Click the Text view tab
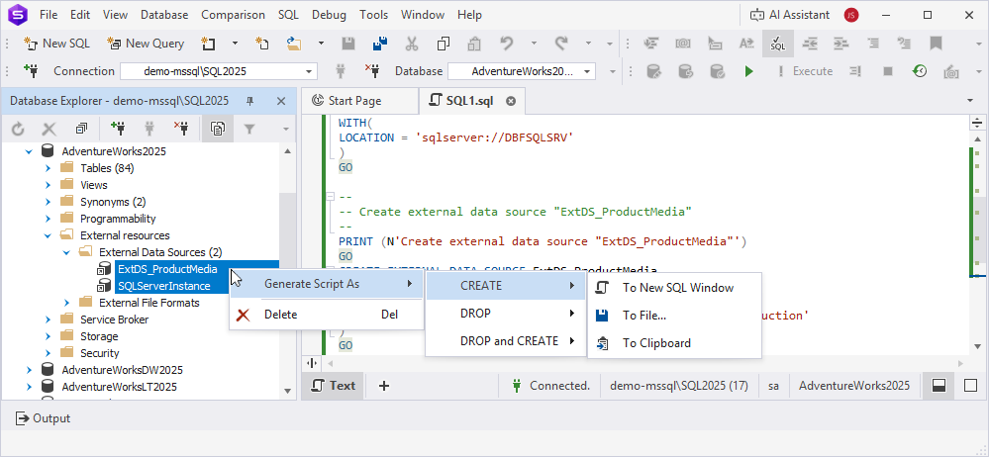The height and width of the screenshot is (457, 989). click(x=333, y=386)
